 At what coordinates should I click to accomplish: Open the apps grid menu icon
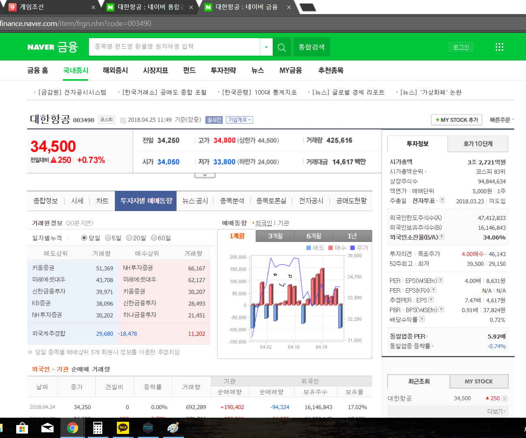pyautogui.click(x=499, y=47)
